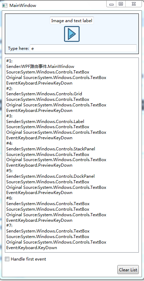The width and height of the screenshot is (144, 281).
Task: Click the 'Type here:' label
Action: (x=18, y=49)
